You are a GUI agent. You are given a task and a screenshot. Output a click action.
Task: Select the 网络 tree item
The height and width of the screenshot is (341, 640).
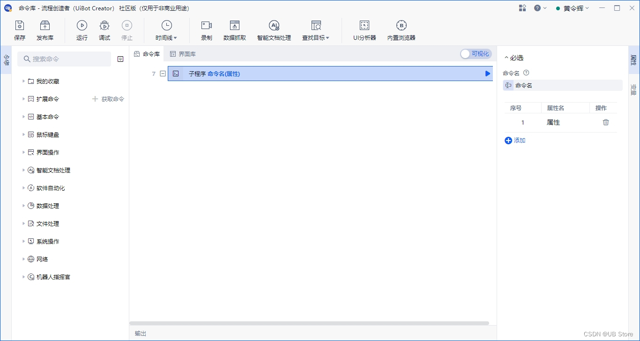(42, 259)
